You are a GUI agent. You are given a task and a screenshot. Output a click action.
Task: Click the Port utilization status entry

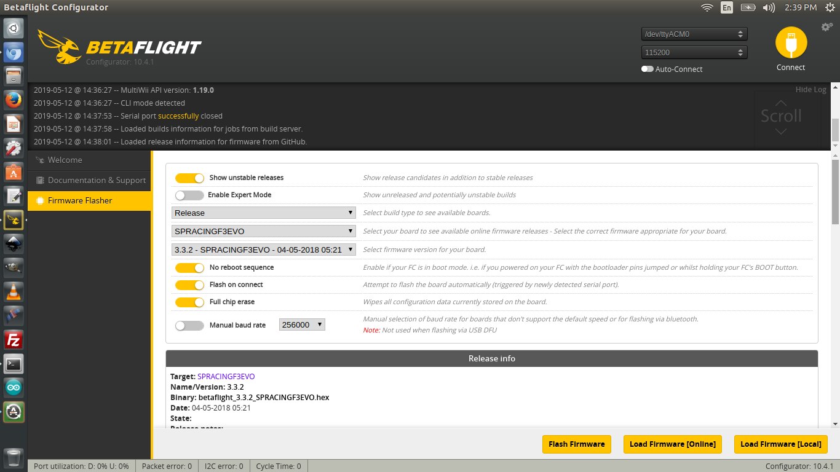point(81,466)
